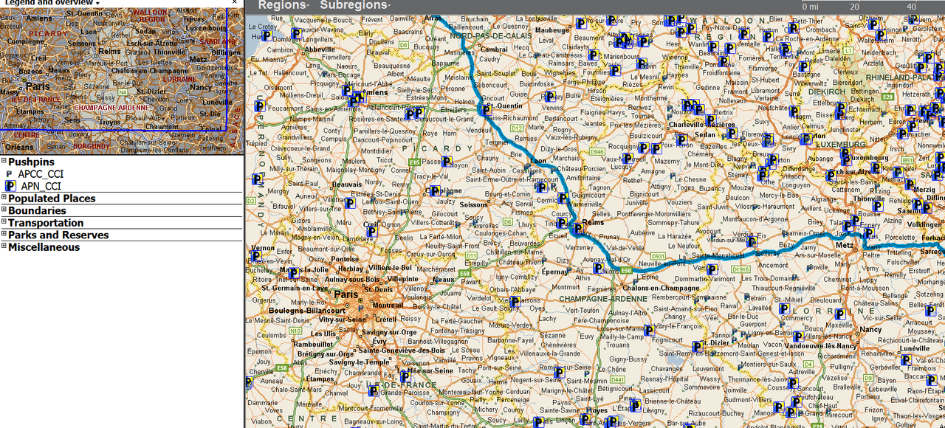Image resolution: width=945 pixels, height=428 pixels.
Task: Click the Épernay town label
Action: 556,272
